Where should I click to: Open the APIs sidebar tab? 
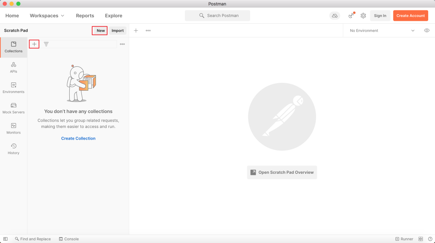(14, 68)
